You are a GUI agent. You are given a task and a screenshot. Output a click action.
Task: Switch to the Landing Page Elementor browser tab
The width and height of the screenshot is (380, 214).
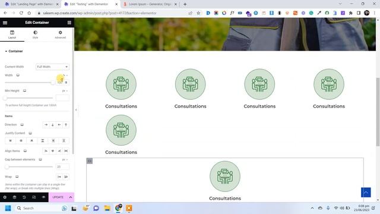coord(31,4)
